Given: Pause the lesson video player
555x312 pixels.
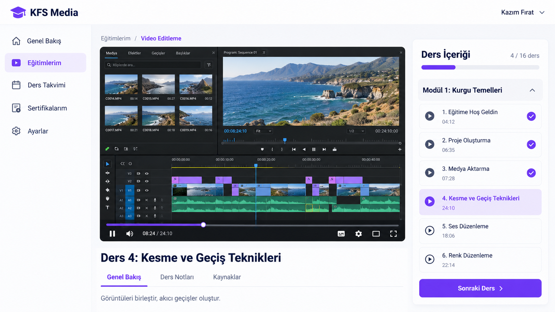Looking at the screenshot, I should [x=113, y=234].
